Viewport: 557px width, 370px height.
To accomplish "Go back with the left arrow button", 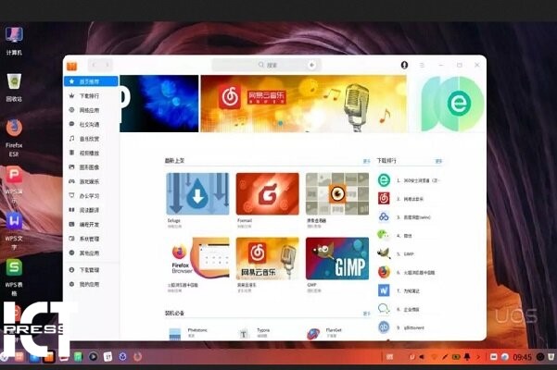I will click(94, 65).
